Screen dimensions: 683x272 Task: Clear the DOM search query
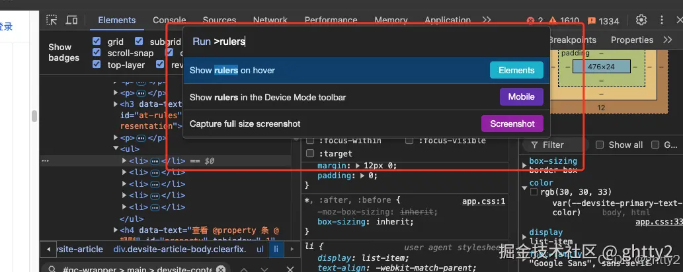pyautogui.click(x=221, y=269)
